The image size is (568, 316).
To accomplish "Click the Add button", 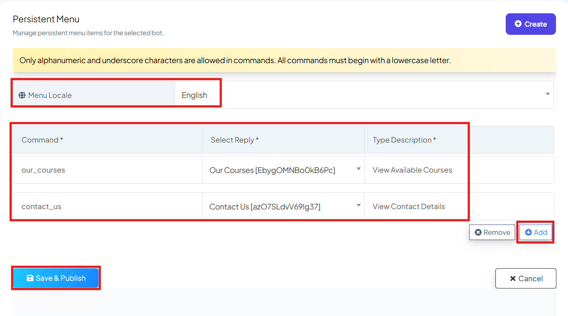I will click(536, 232).
